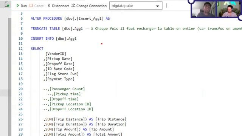Click line number 6 in gutter

click(x=22, y=19)
